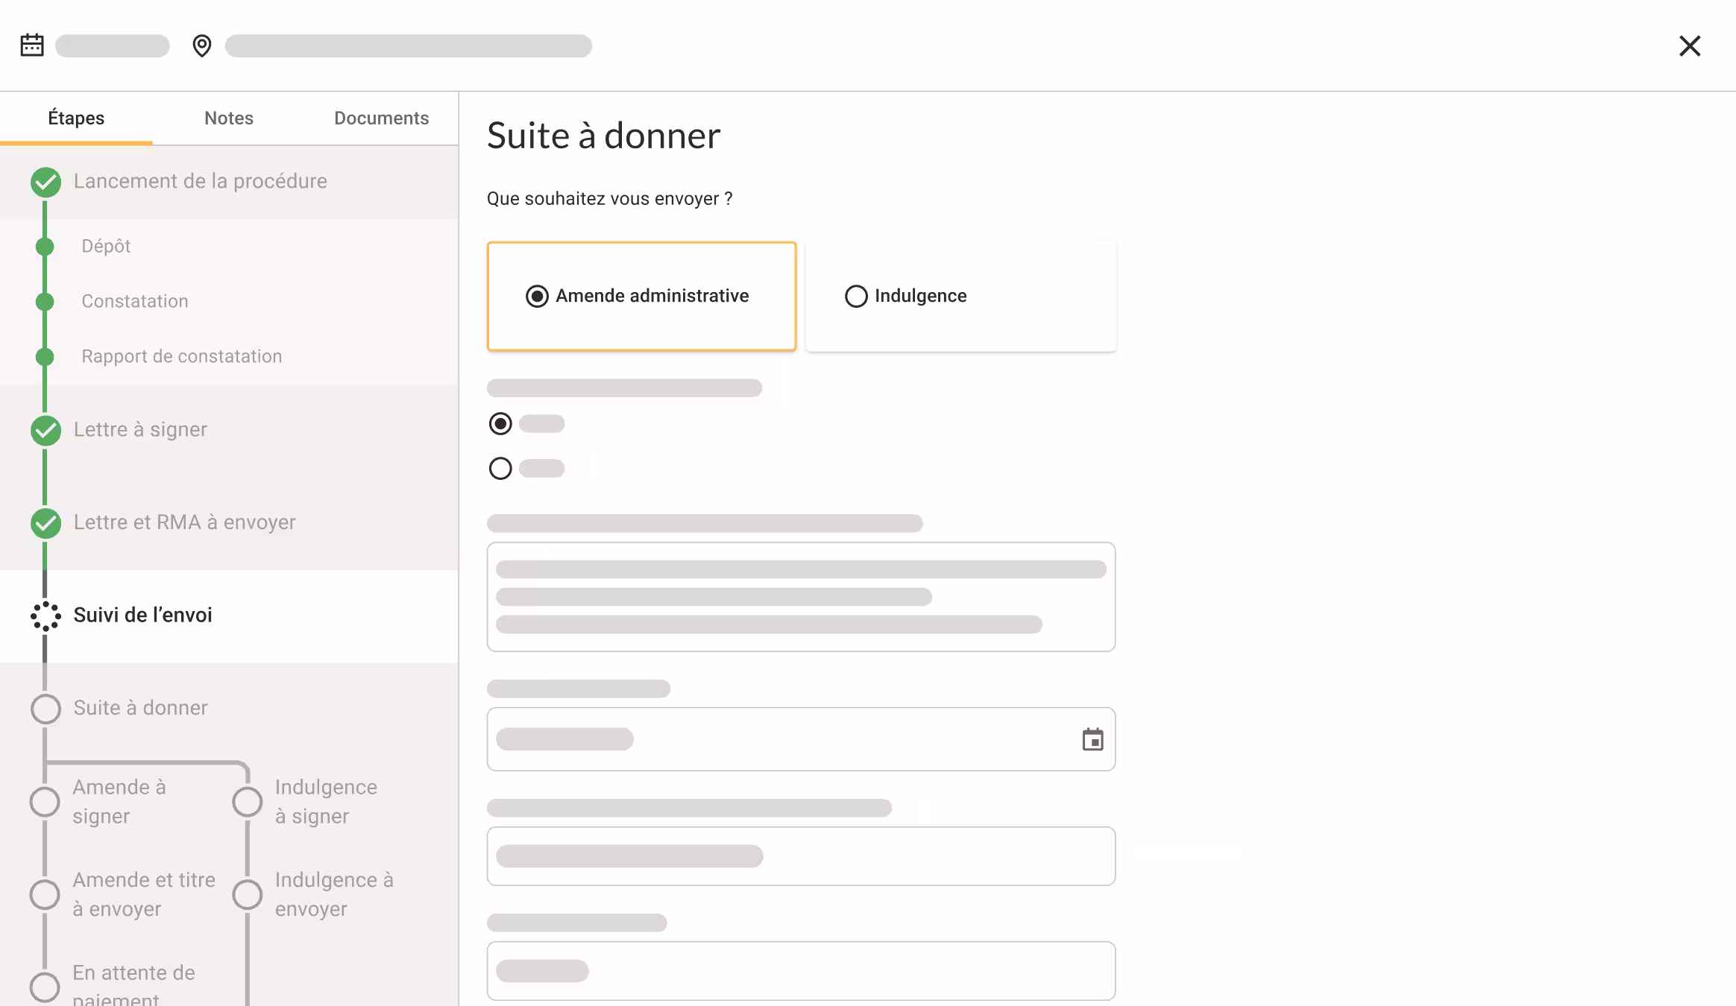Switch to the Notes tab

pos(229,118)
